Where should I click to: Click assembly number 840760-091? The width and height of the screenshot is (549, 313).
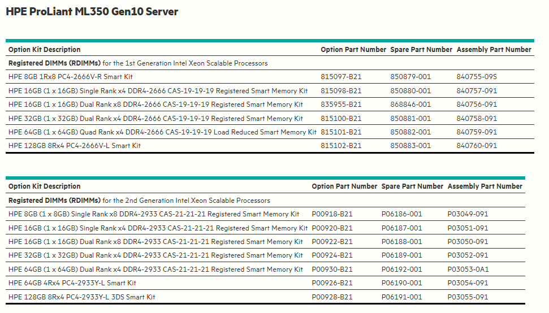(x=477, y=146)
